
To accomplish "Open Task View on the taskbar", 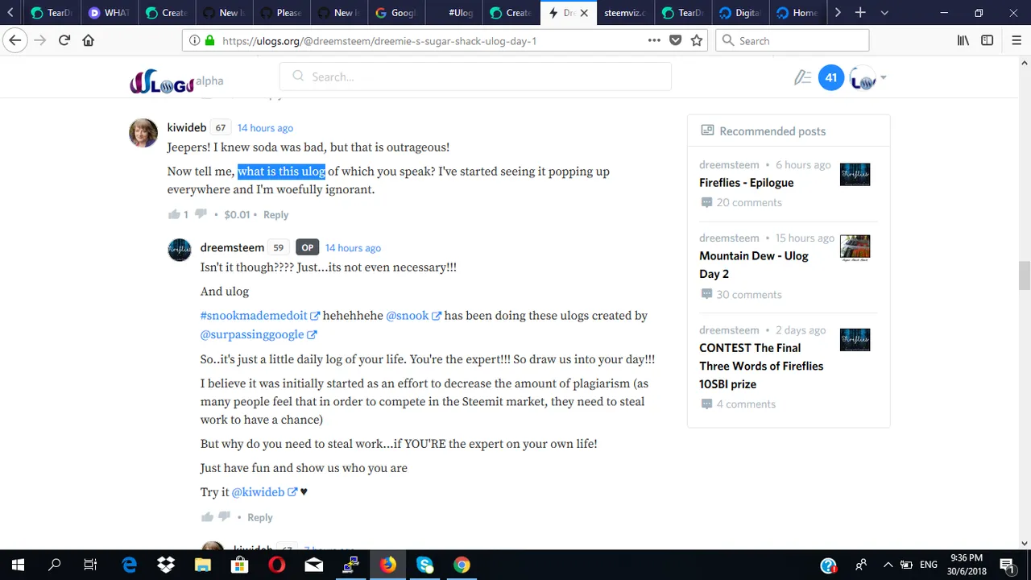I will (x=90, y=565).
